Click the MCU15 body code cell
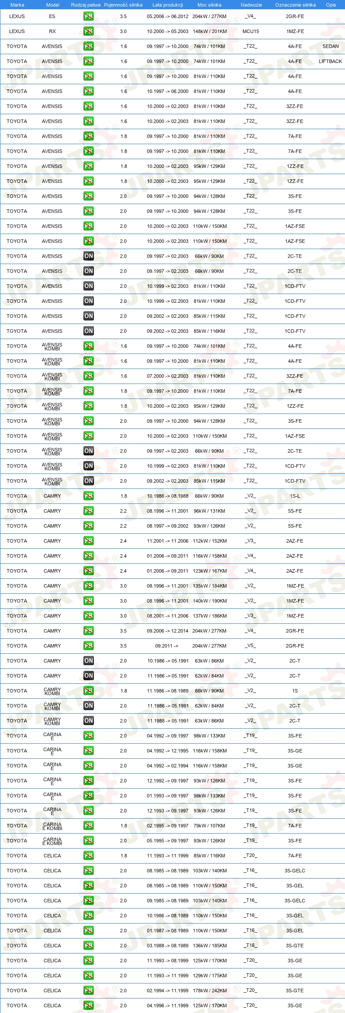Screen dimensions: 345x1013 point(251,31)
